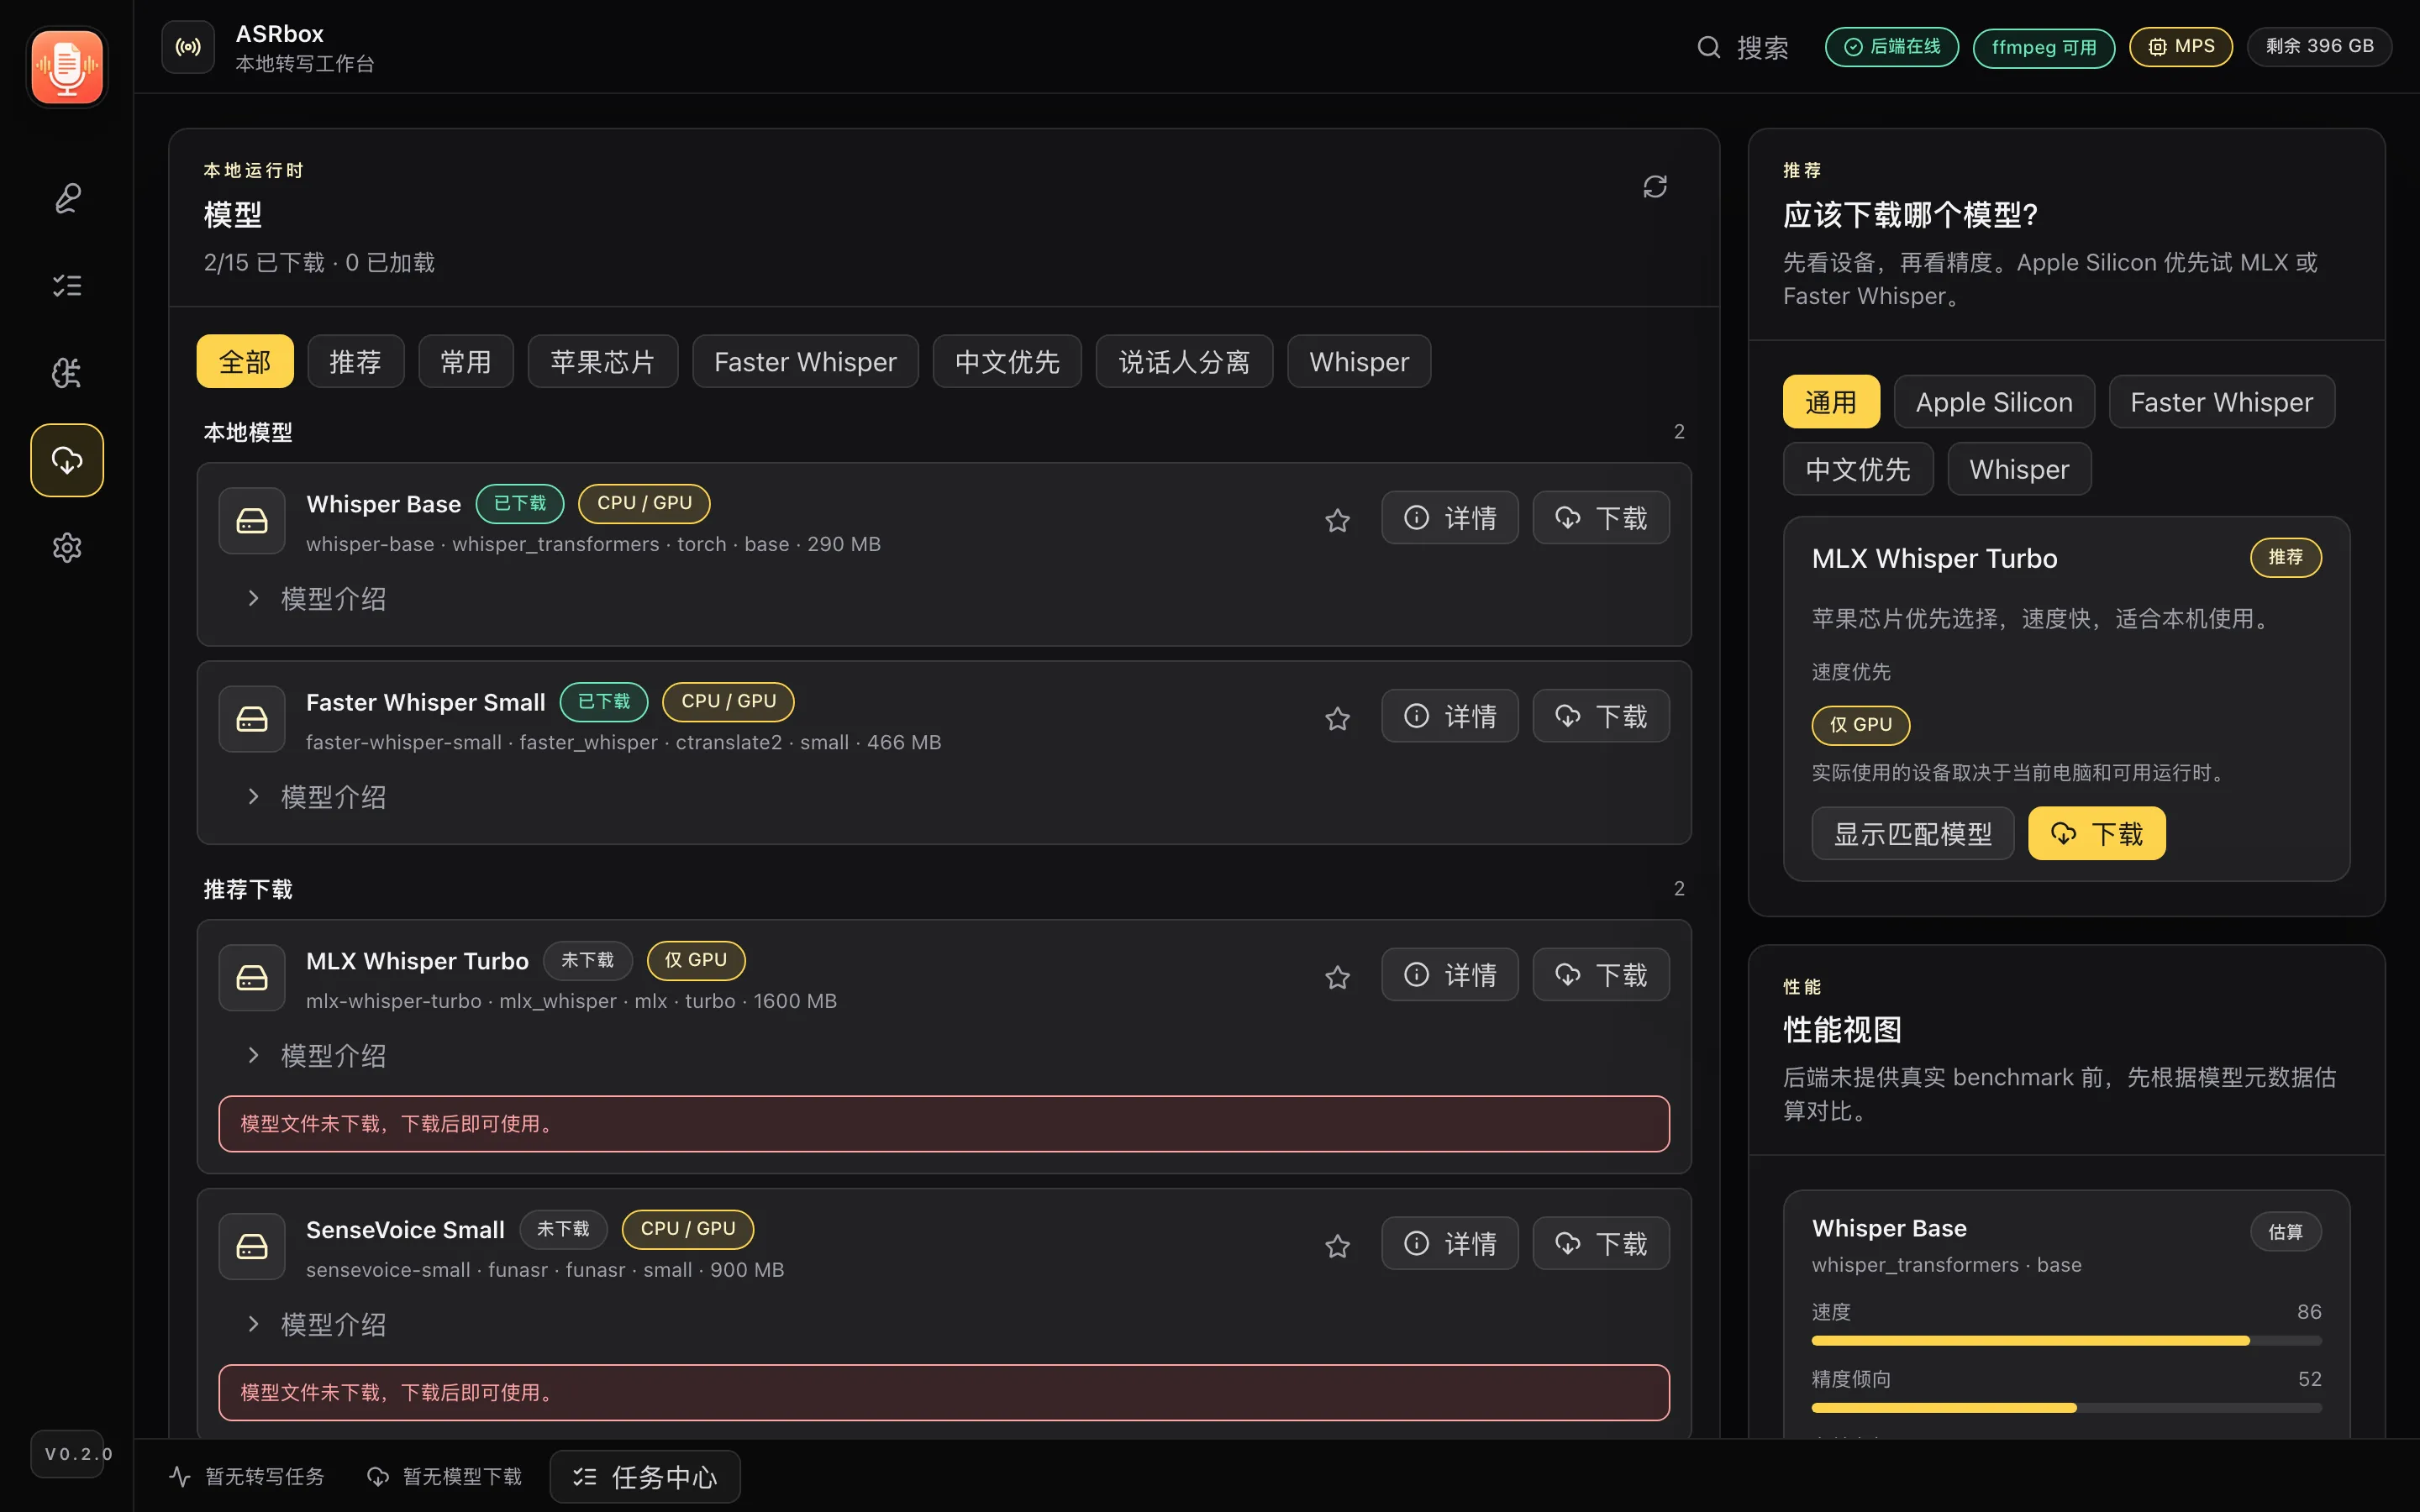Image resolution: width=2420 pixels, height=1512 pixels.
Task: Click the 估算 badge on Whisper Base card
Action: pyautogui.click(x=2285, y=1231)
